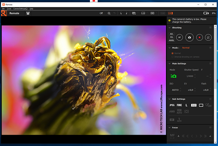218x146 pixels.
Task: Click the zoom magnifier in top toolbar
Action: 109,13
